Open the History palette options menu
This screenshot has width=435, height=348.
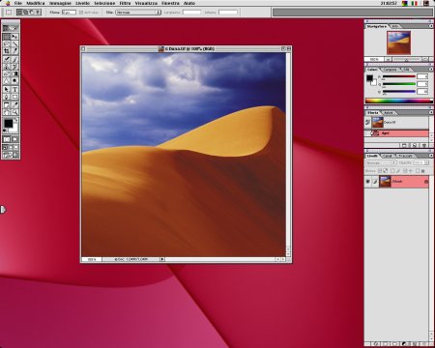431,112
